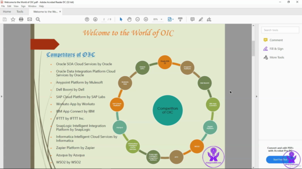The width and height of the screenshot is (302, 169).
Task: Print the document with the printer icon
Action: tap(21, 19)
